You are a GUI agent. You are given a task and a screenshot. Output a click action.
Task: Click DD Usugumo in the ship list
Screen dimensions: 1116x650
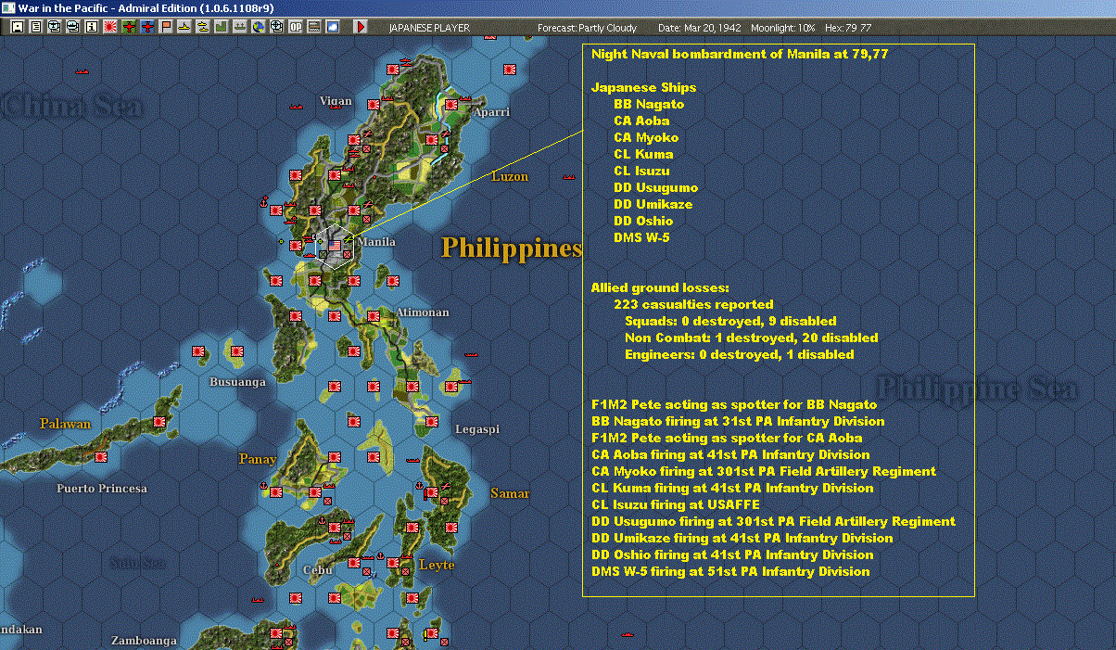point(655,187)
